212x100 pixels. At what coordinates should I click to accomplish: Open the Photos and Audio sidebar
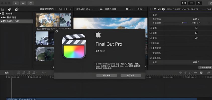pyautogui.click(x=10, y=9)
